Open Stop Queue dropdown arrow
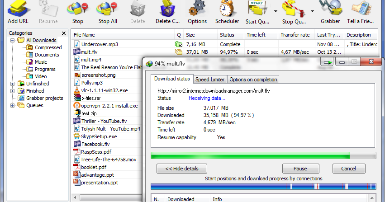The height and width of the screenshot is (202, 385). [312, 11]
